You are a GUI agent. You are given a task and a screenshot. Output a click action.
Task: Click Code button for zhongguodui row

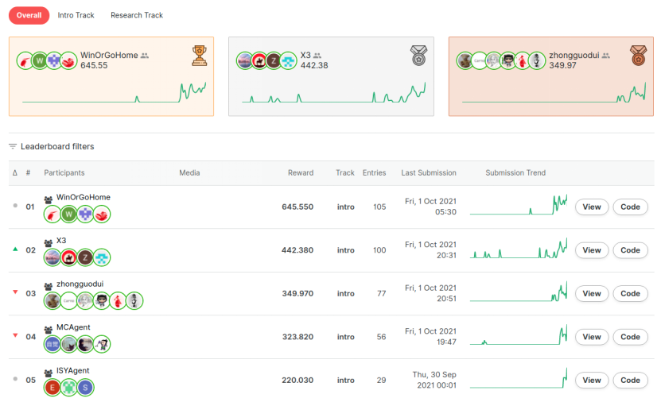pyautogui.click(x=630, y=293)
